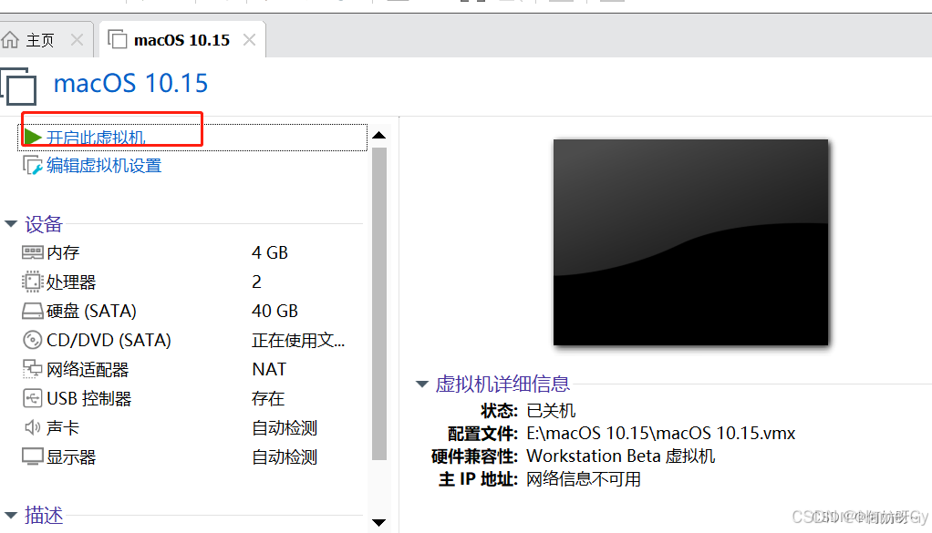The image size is (932, 533).
Task: Collapse the 描述 section
Action: tap(11, 515)
